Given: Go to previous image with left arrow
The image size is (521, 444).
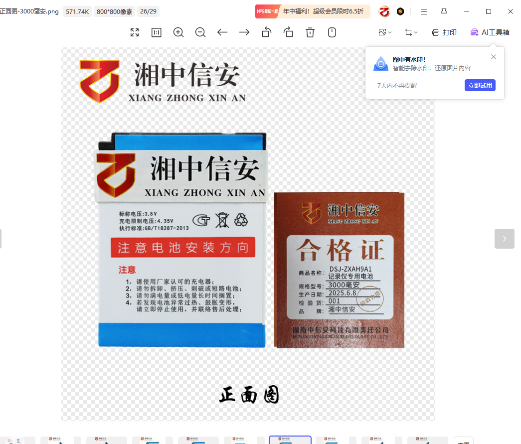Looking at the screenshot, I should 222,32.
